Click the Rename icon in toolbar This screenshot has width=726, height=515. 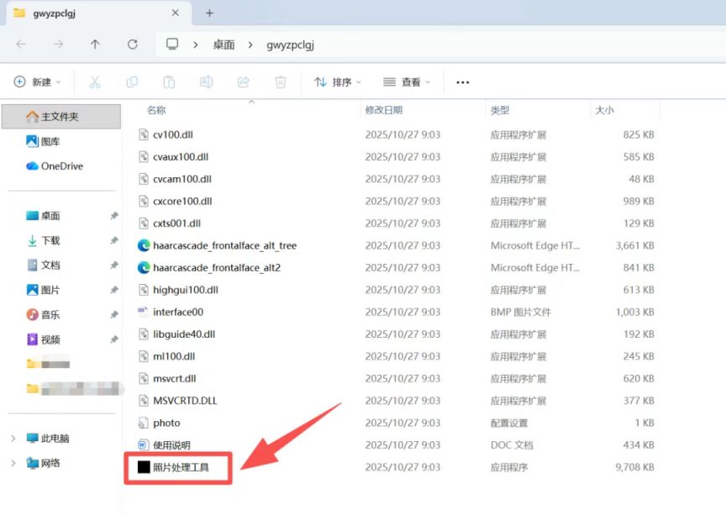(206, 82)
